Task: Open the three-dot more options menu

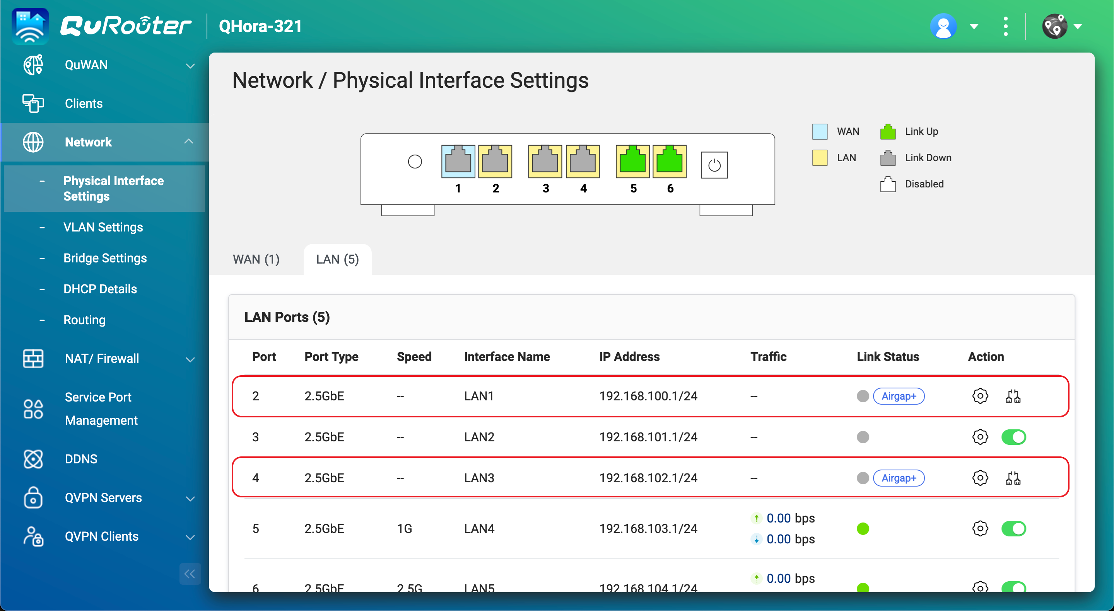Action: point(1005,26)
